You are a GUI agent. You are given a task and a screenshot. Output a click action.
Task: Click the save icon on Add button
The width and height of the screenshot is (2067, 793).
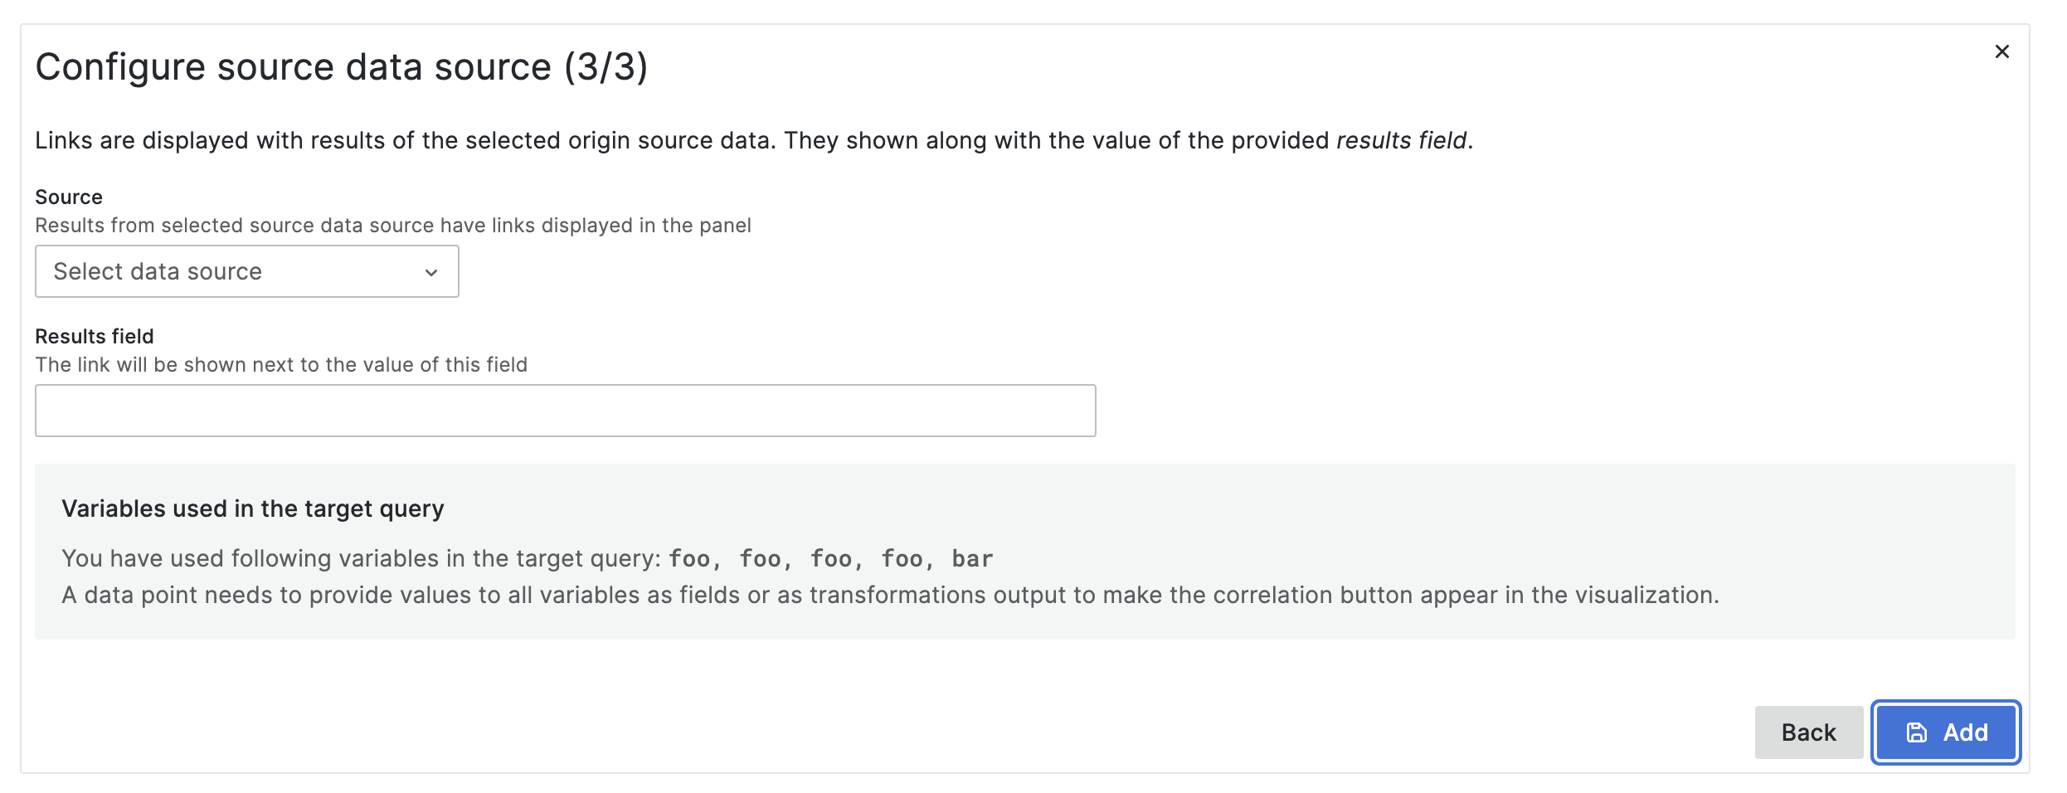coord(1917,732)
